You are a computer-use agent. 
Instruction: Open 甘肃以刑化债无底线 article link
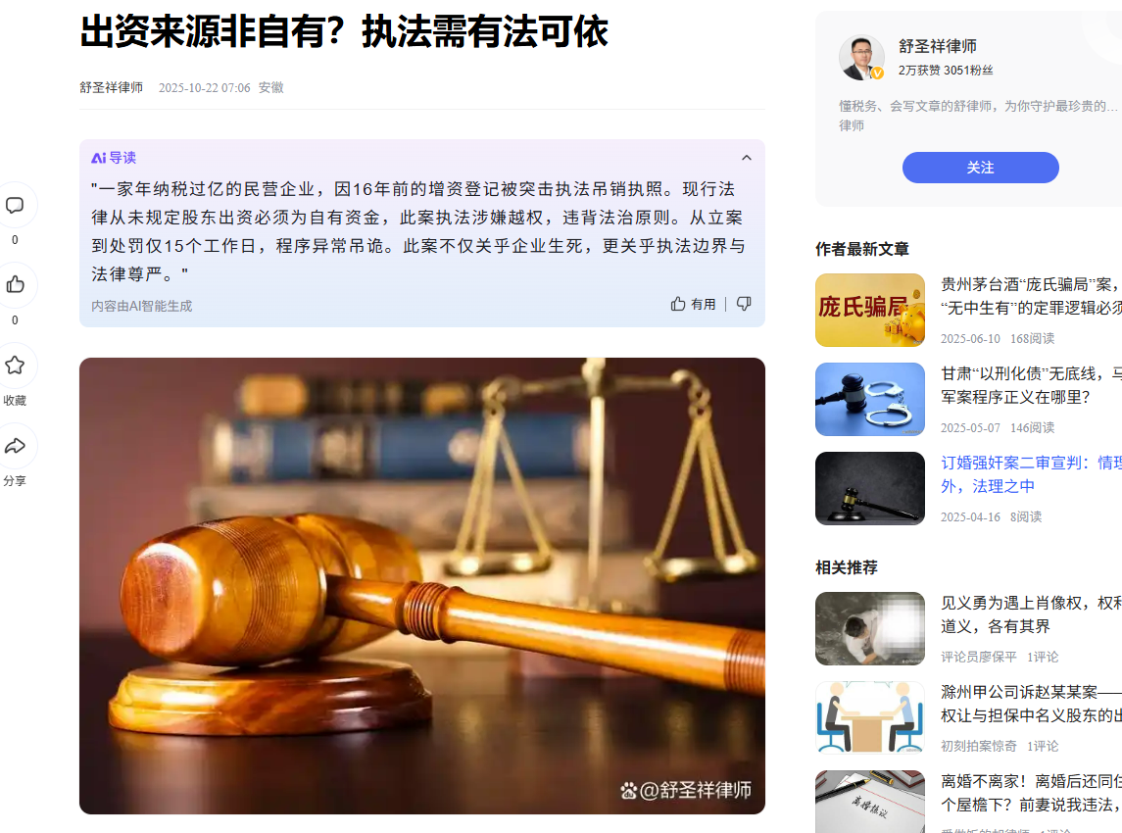coord(1031,385)
